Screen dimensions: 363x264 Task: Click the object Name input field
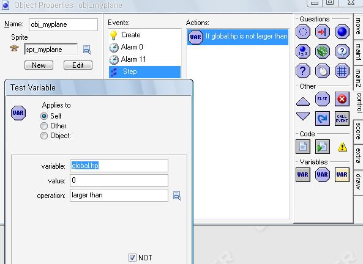click(63, 24)
